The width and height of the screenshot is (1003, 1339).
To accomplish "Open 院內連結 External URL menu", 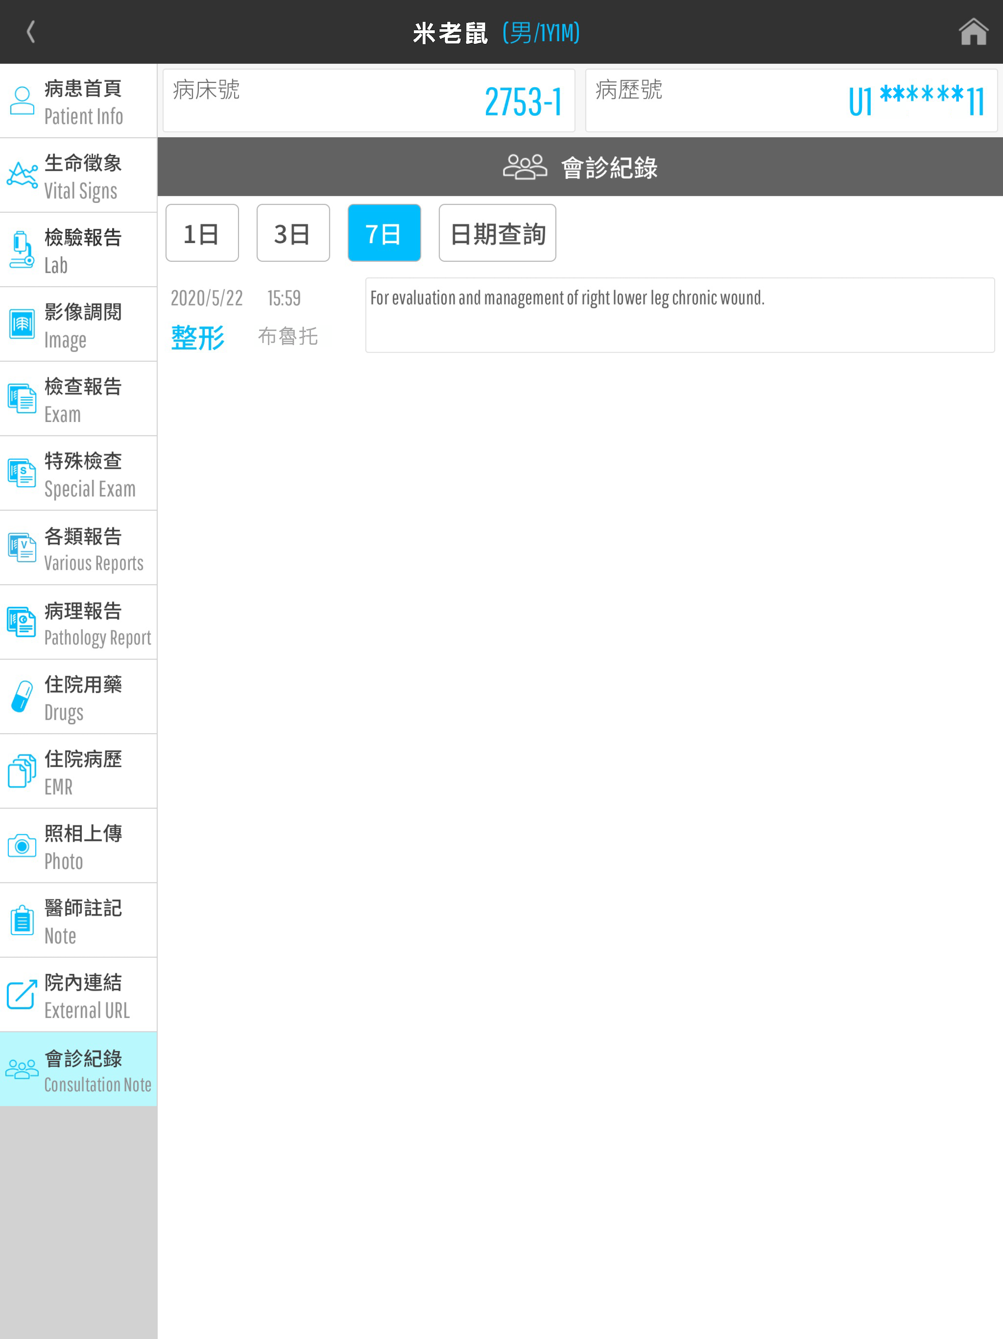I will 79,994.
